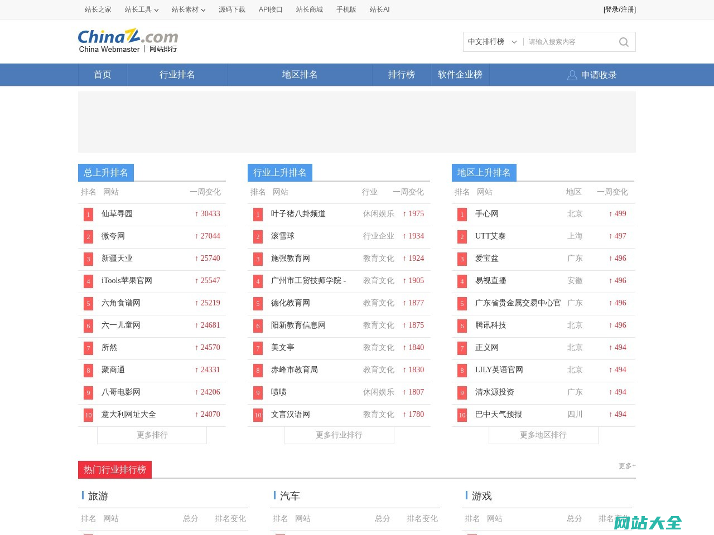This screenshot has height=535, width=714.
Task: Open the 汽车 industry heading
Action: click(290, 496)
